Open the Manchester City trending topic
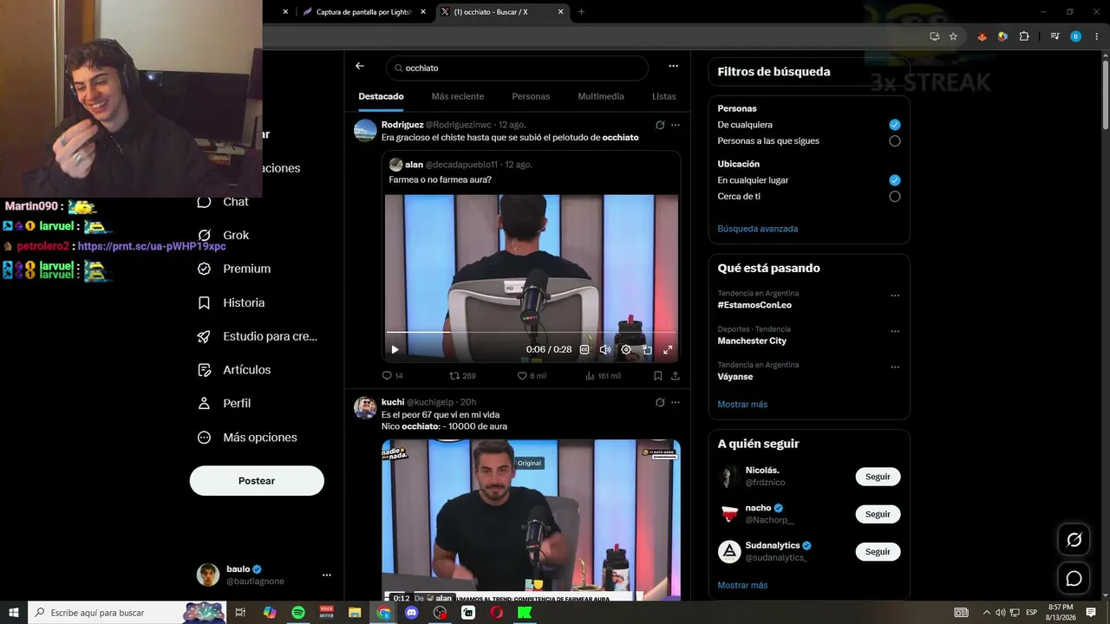 pos(752,341)
